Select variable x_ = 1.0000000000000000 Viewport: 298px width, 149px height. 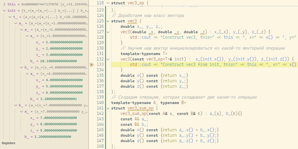[59, 42]
